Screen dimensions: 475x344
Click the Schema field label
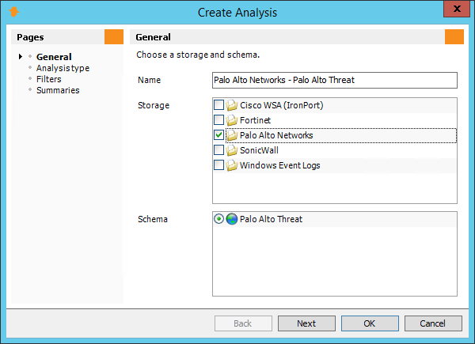[153, 219]
